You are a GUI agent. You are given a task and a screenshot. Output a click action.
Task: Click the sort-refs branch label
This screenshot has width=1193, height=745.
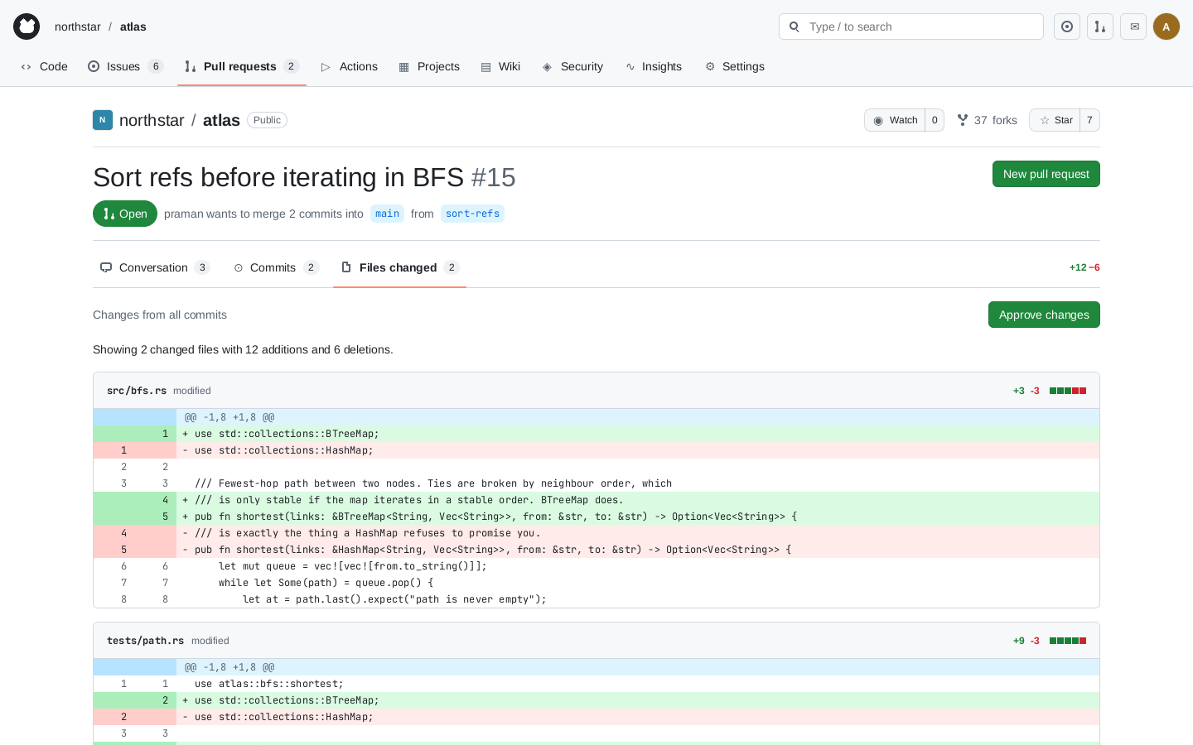(x=472, y=214)
